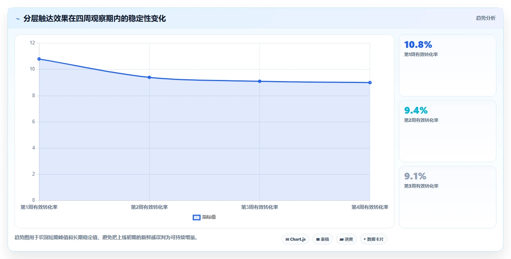
Task: Click the 第1周 data point on the line
Action: (39, 59)
